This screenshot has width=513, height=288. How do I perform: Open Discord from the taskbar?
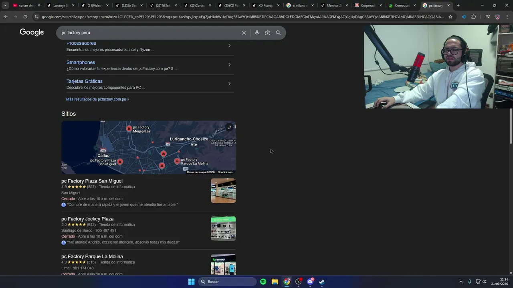(310, 282)
